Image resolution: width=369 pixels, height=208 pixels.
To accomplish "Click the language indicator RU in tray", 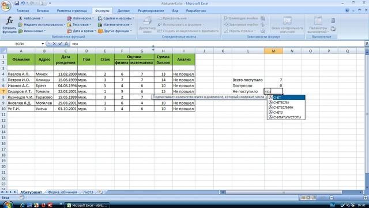I will coord(332,206).
